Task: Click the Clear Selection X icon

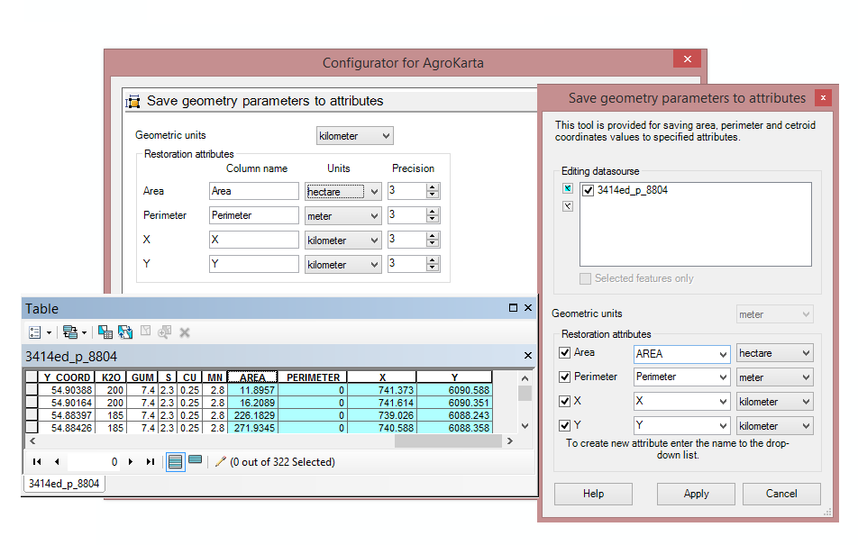Action: pos(184,332)
